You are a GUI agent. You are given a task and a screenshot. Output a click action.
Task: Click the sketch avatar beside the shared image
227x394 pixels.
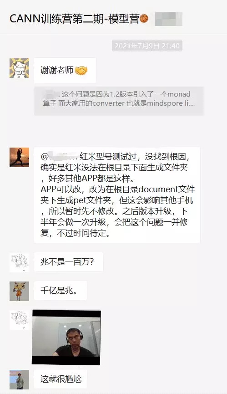click(x=19, y=320)
